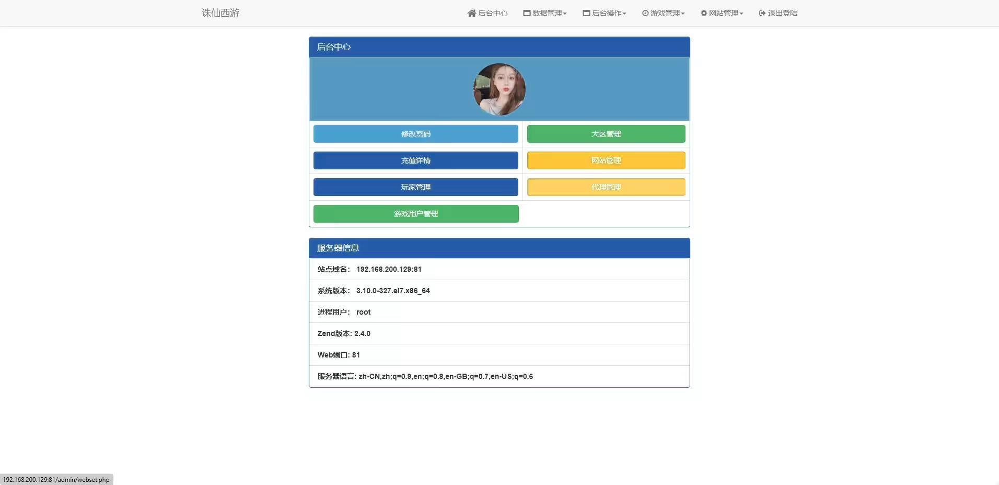Open the 游戏管理 dropdown in navbar
This screenshot has width=999, height=485.
click(x=664, y=13)
